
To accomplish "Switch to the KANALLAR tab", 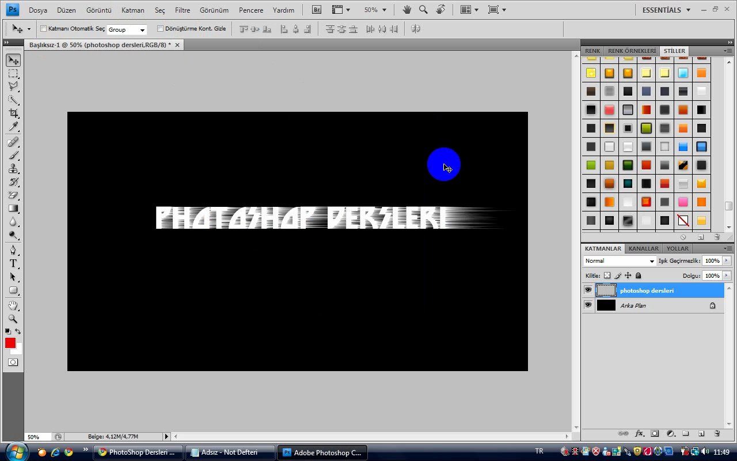I will [643, 248].
